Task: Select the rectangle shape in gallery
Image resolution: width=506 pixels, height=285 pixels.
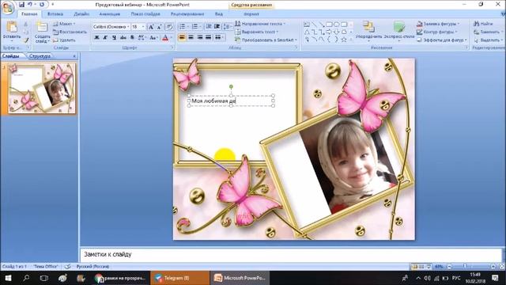Action: (329, 25)
